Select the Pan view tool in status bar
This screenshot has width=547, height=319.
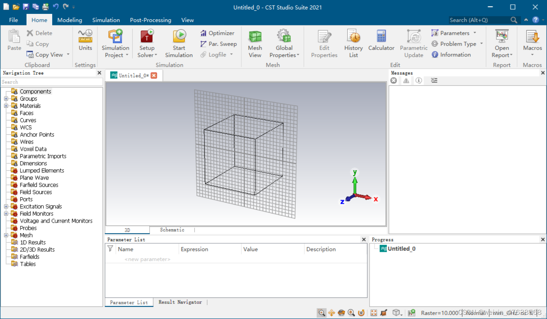[331, 313]
